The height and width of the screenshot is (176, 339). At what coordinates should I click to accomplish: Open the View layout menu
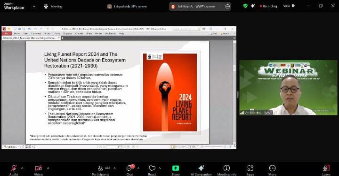289,6
